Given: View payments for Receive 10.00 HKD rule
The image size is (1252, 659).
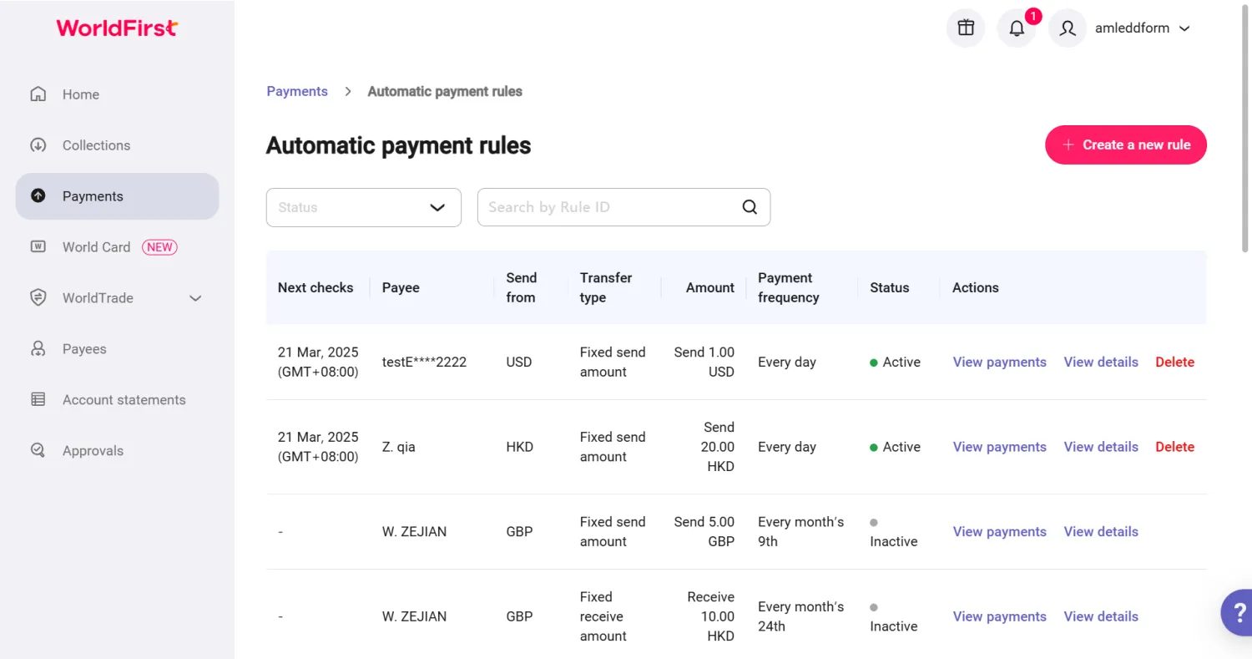Looking at the screenshot, I should coord(999,616).
